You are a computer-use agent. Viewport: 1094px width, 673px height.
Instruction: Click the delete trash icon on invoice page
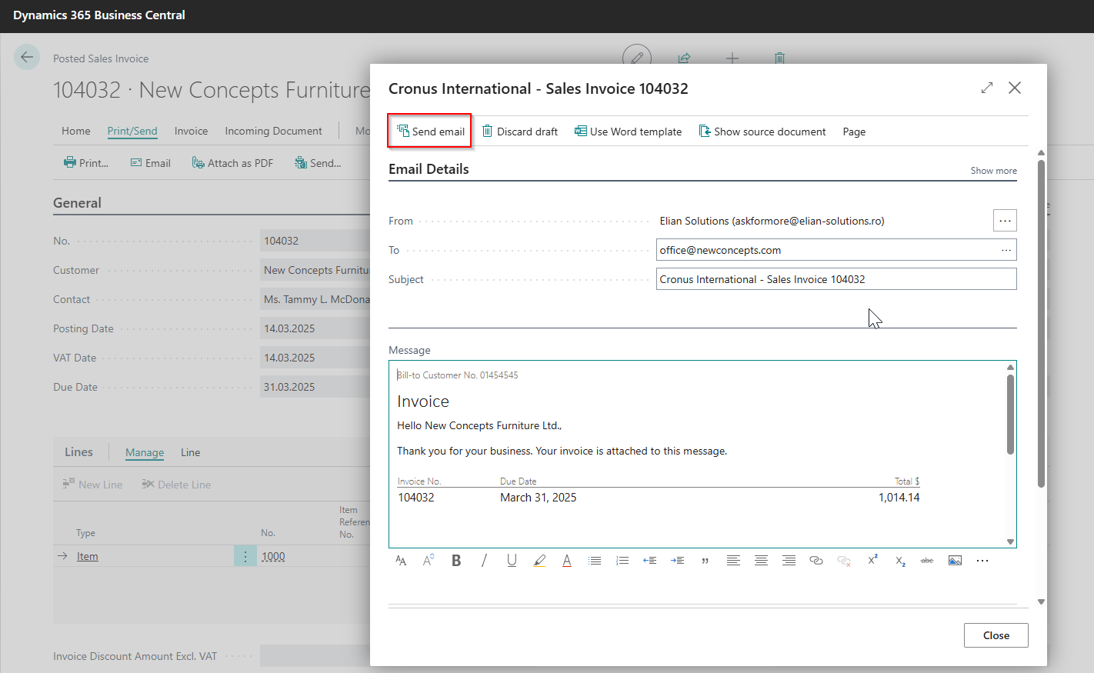(779, 58)
